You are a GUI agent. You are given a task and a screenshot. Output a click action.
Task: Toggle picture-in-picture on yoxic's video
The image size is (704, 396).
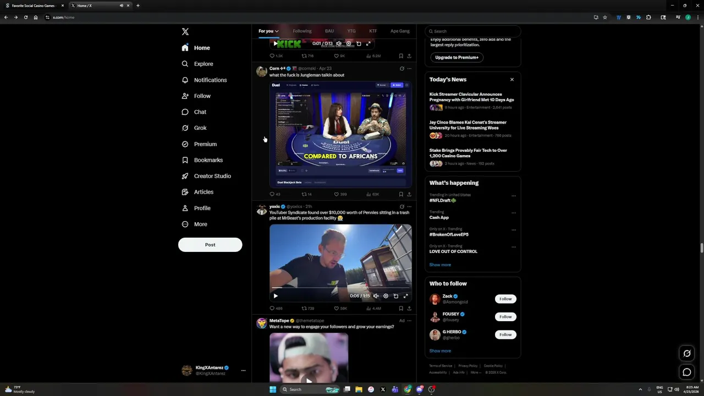click(x=395, y=296)
